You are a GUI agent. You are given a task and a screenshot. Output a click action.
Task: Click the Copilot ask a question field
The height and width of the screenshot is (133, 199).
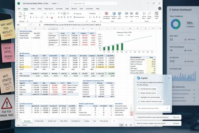tap(153, 108)
